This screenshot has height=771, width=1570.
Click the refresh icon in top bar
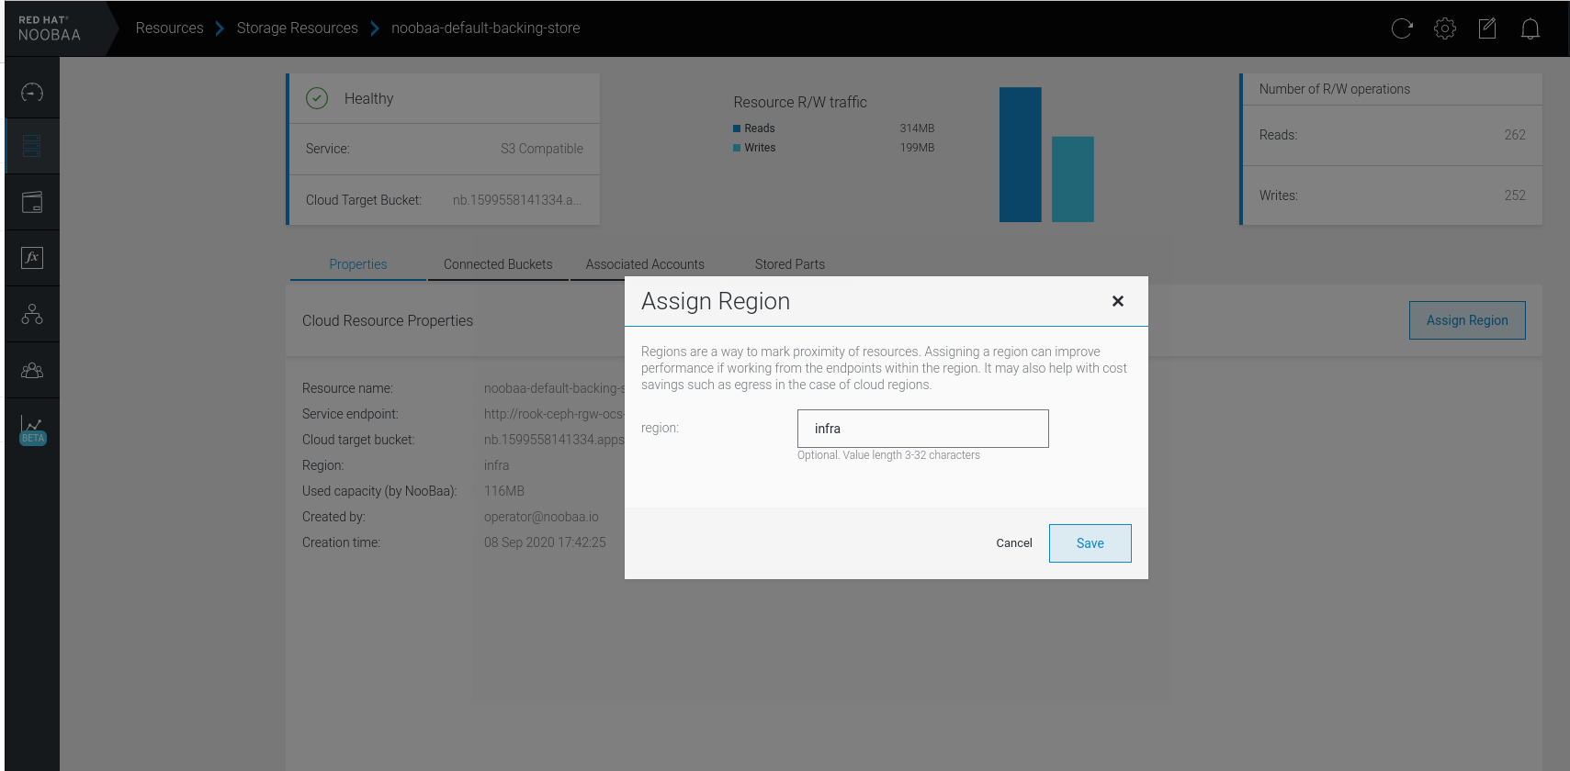click(x=1402, y=28)
